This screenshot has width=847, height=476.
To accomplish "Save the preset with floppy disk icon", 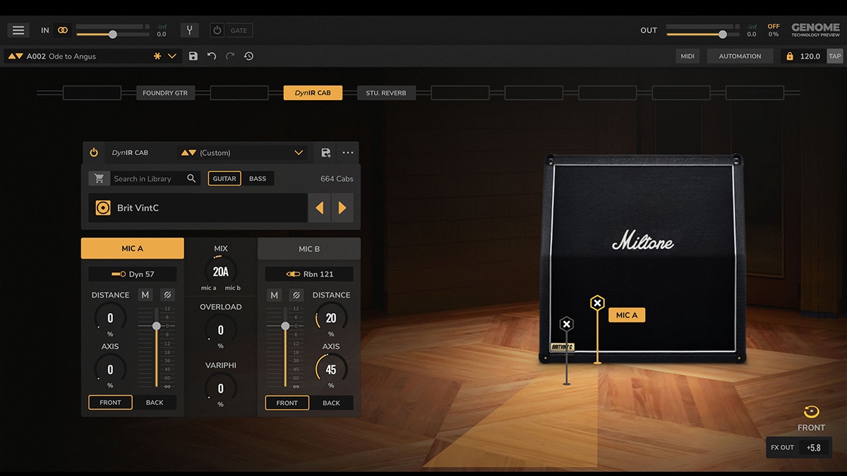I will pos(193,56).
